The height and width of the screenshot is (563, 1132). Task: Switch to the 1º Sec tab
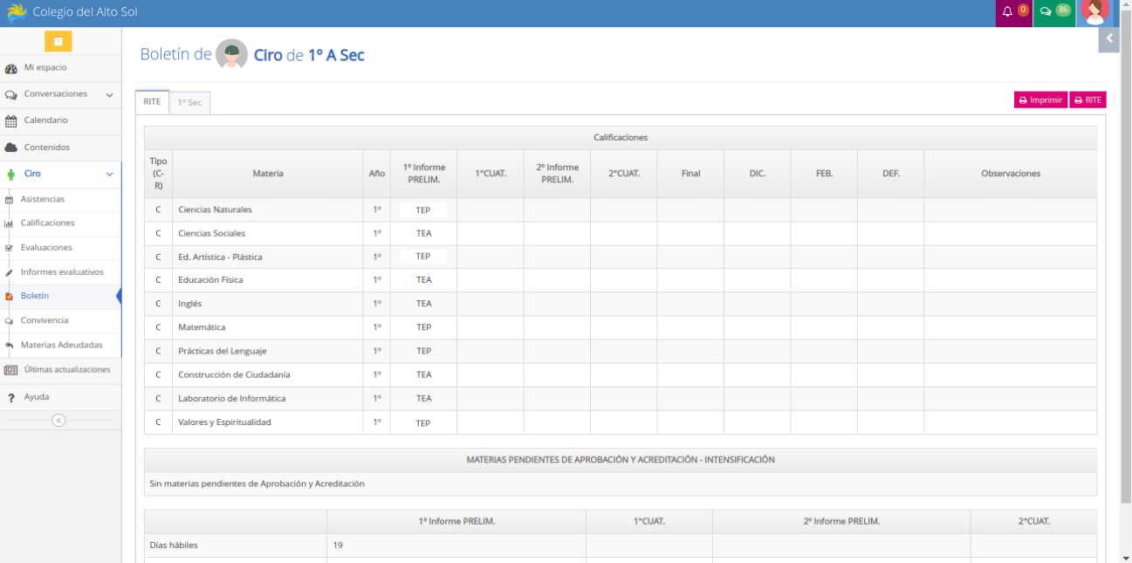point(189,102)
